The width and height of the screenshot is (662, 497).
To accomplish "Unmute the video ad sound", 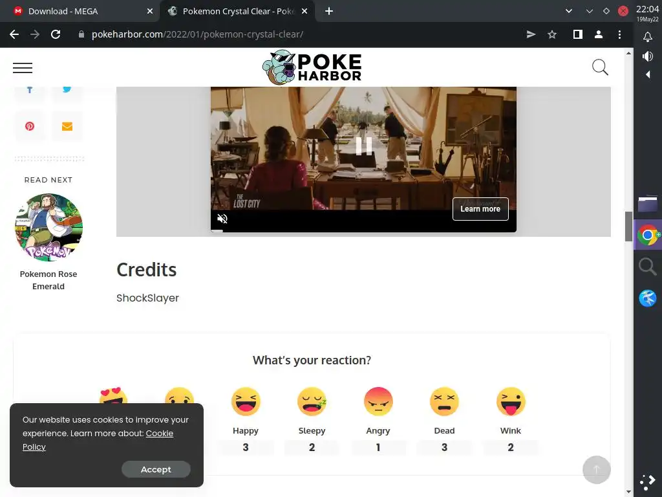I will [222, 219].
